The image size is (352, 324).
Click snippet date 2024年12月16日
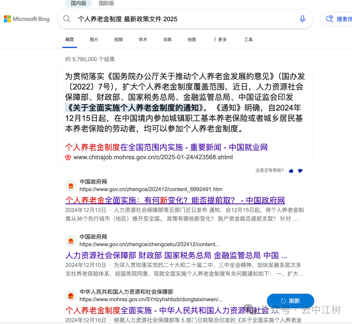tap(86, 320)
